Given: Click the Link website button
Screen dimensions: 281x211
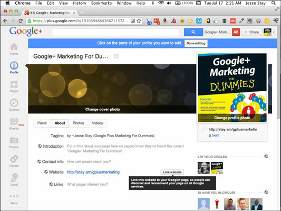Looking at the screenshot, I should (x=172, y=172).
